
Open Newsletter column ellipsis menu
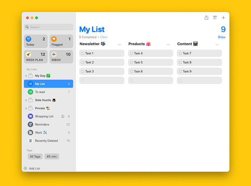click(119, 45)
